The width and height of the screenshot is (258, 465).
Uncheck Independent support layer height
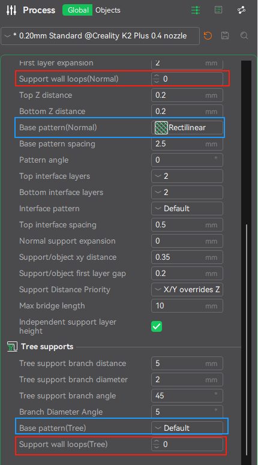click(157, 326)
